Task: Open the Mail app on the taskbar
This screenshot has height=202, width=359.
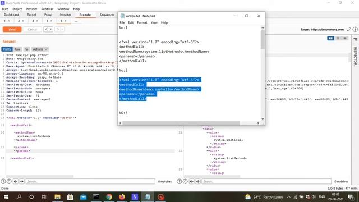Action: [83, 197]
